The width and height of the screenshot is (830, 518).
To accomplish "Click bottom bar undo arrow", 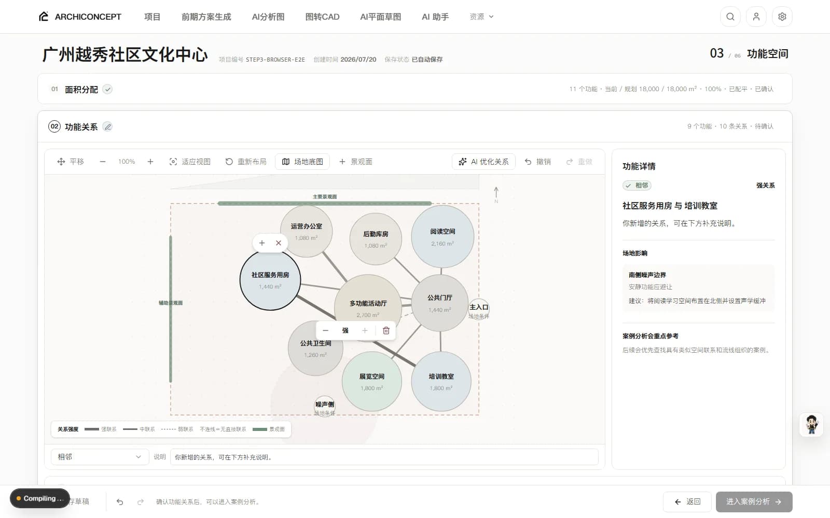I will pos(120,502).
